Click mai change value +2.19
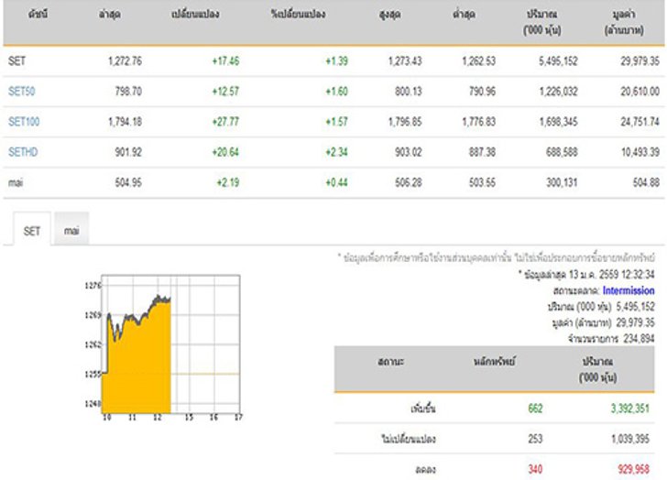The image size is (667, 480). pos(228,183)
